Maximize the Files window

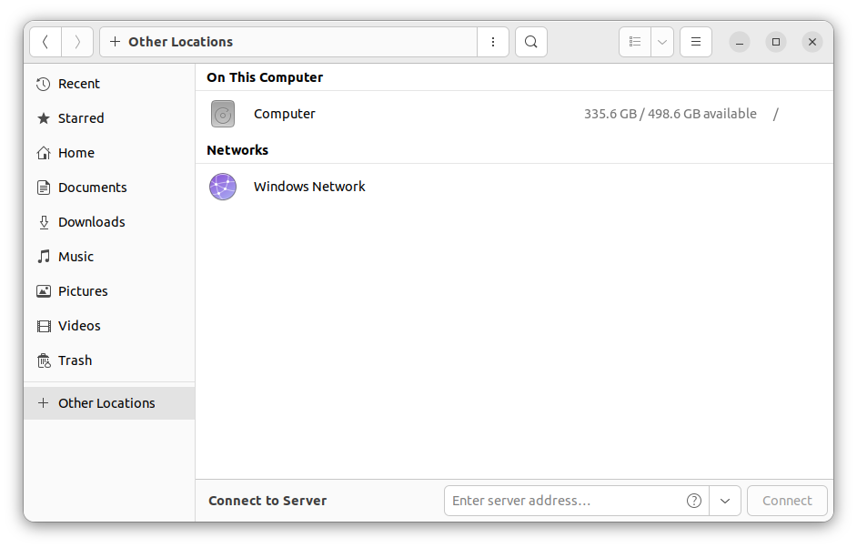point(775,42)
